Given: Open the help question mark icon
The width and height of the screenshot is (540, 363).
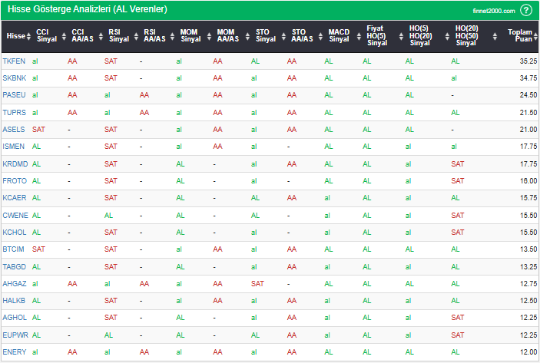Looking at the screenshot, I should click(x=526, y=10).
